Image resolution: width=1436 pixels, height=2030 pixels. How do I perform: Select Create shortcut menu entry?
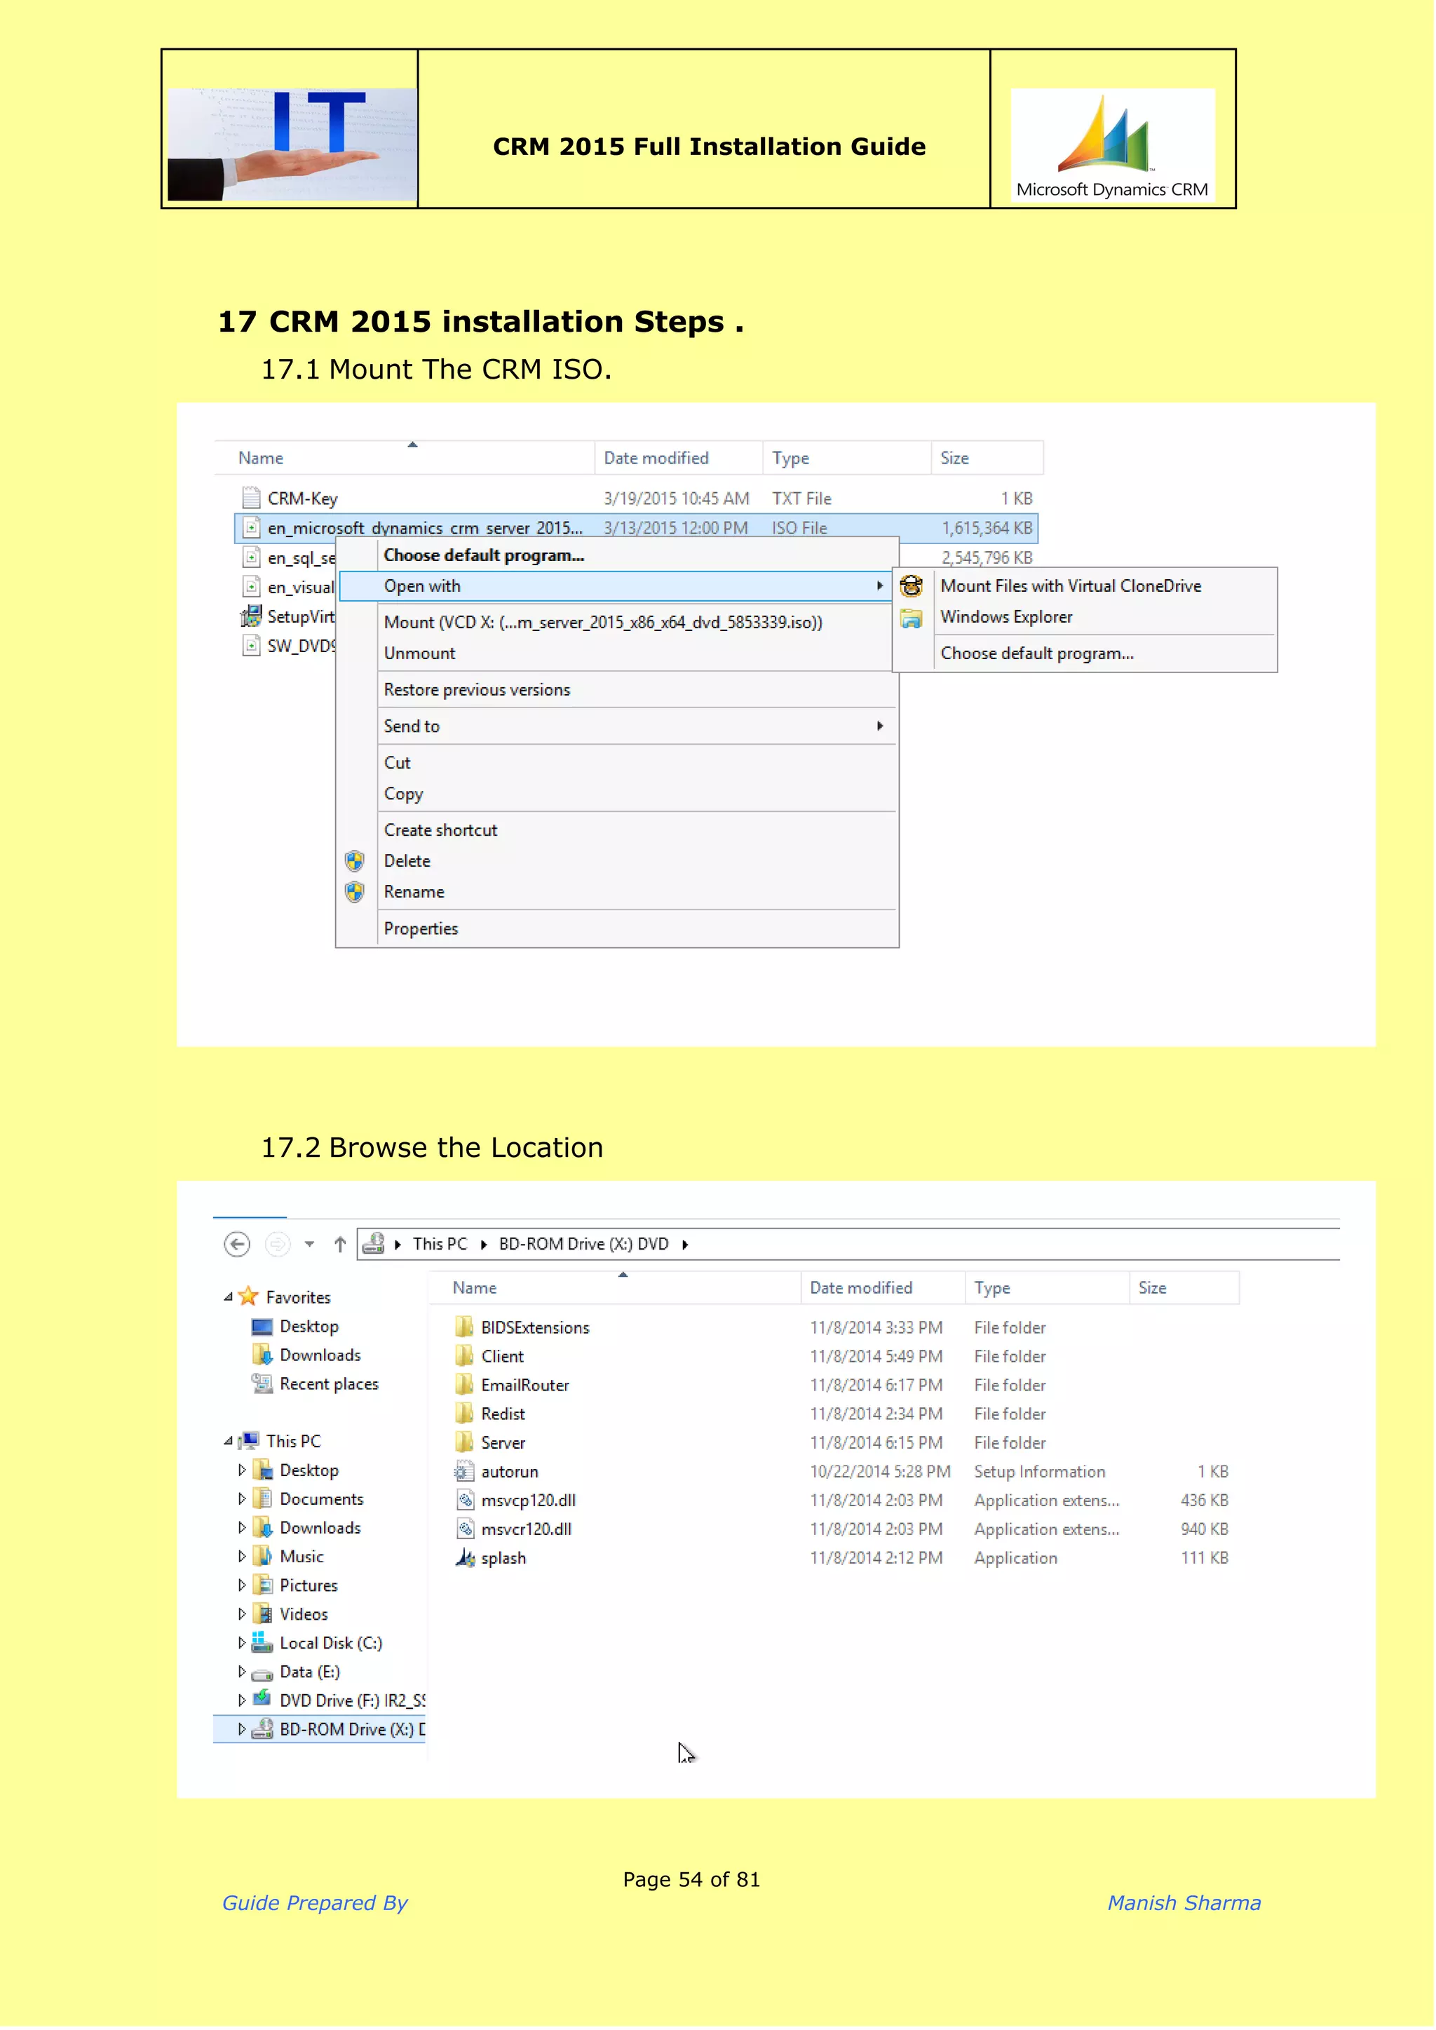click(617, 831)
